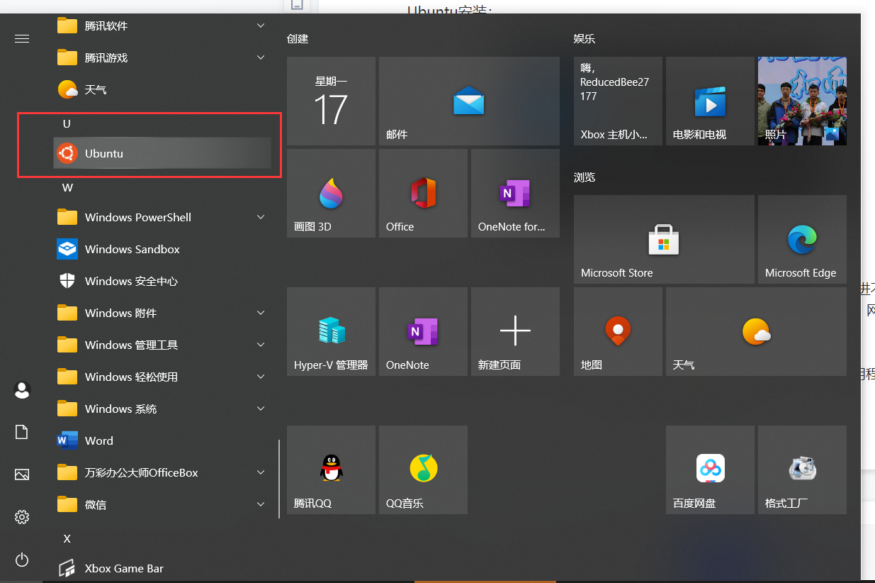The image size is (875, 583).
Task: Expand the 腾讯游戏 folder
Action: tap(162, 57)
